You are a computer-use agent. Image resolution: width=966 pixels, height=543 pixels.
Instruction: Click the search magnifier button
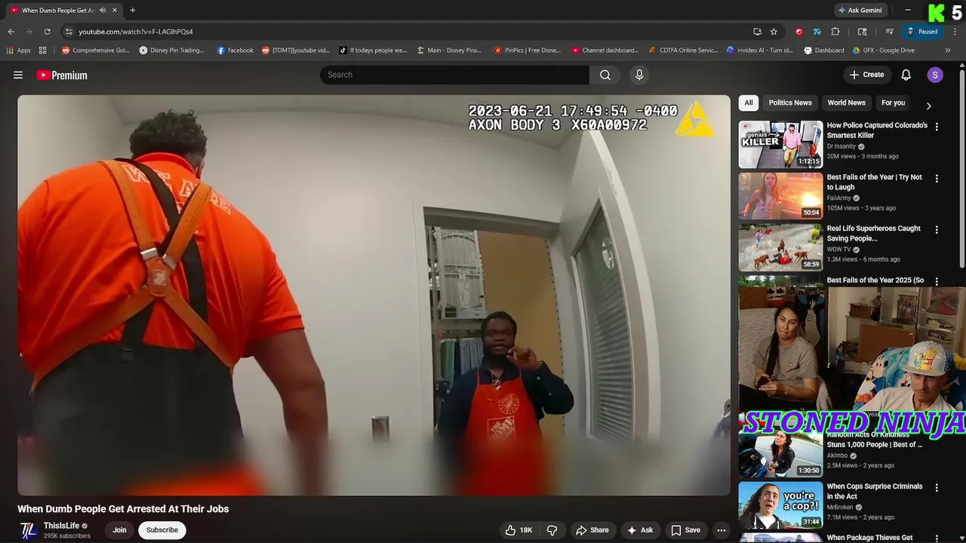[605, 75]
